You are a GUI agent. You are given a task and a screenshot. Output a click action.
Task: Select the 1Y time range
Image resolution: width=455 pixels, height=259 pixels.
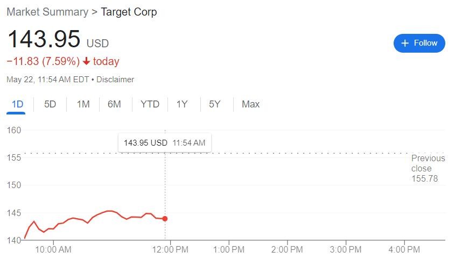[182, 104]
